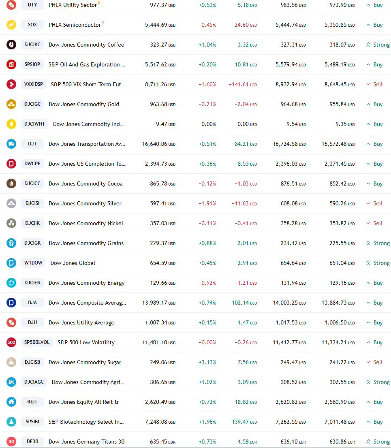Click the UTY utility sector logo icon

(x=11, y=5)
